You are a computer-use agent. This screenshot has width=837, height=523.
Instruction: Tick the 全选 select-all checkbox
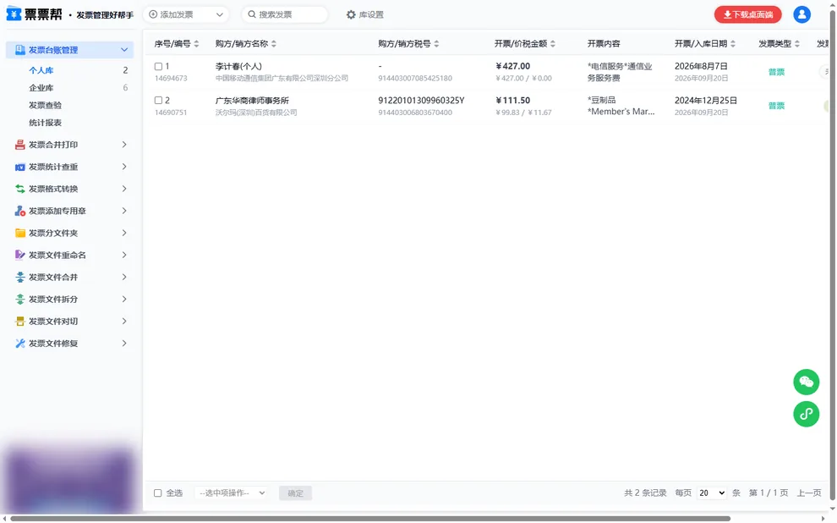click(157, 493)
